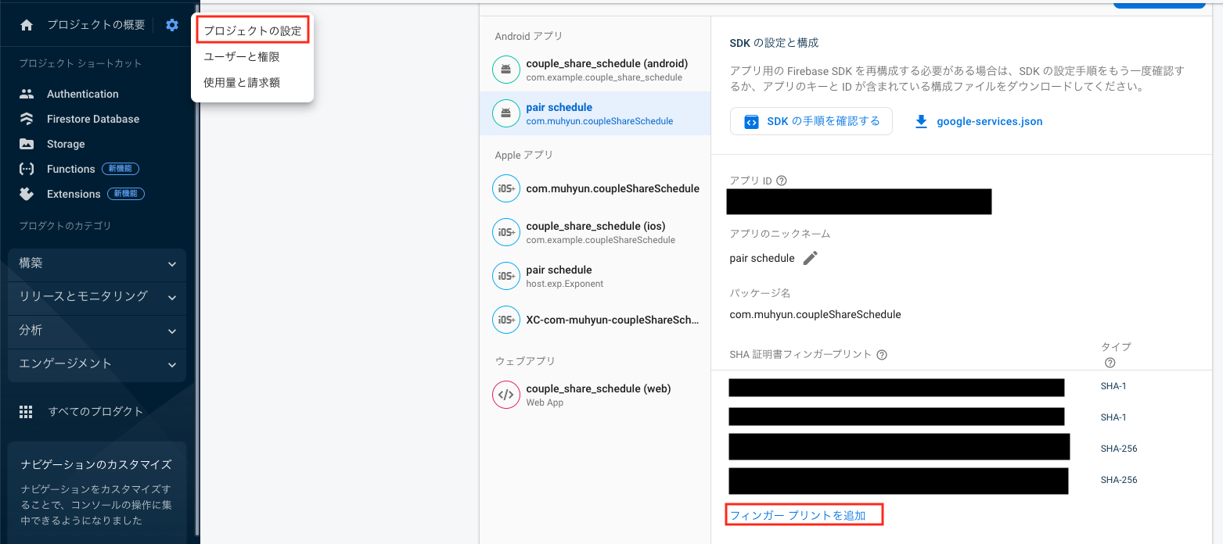Screen dimensions: 1223x544
Task: Select XC-com-muhyun-coupleShareSch app
Action: (x=595, y=320)
